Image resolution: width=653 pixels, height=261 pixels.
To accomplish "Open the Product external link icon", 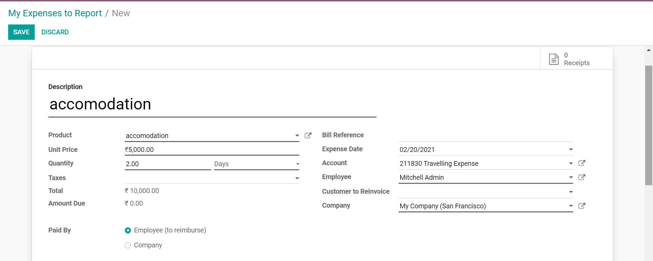I will (x=308, y=136).
